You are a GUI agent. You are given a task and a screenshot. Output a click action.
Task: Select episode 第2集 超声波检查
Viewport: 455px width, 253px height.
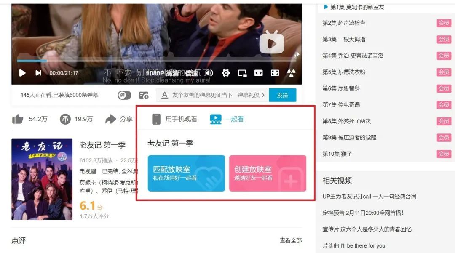344,23
